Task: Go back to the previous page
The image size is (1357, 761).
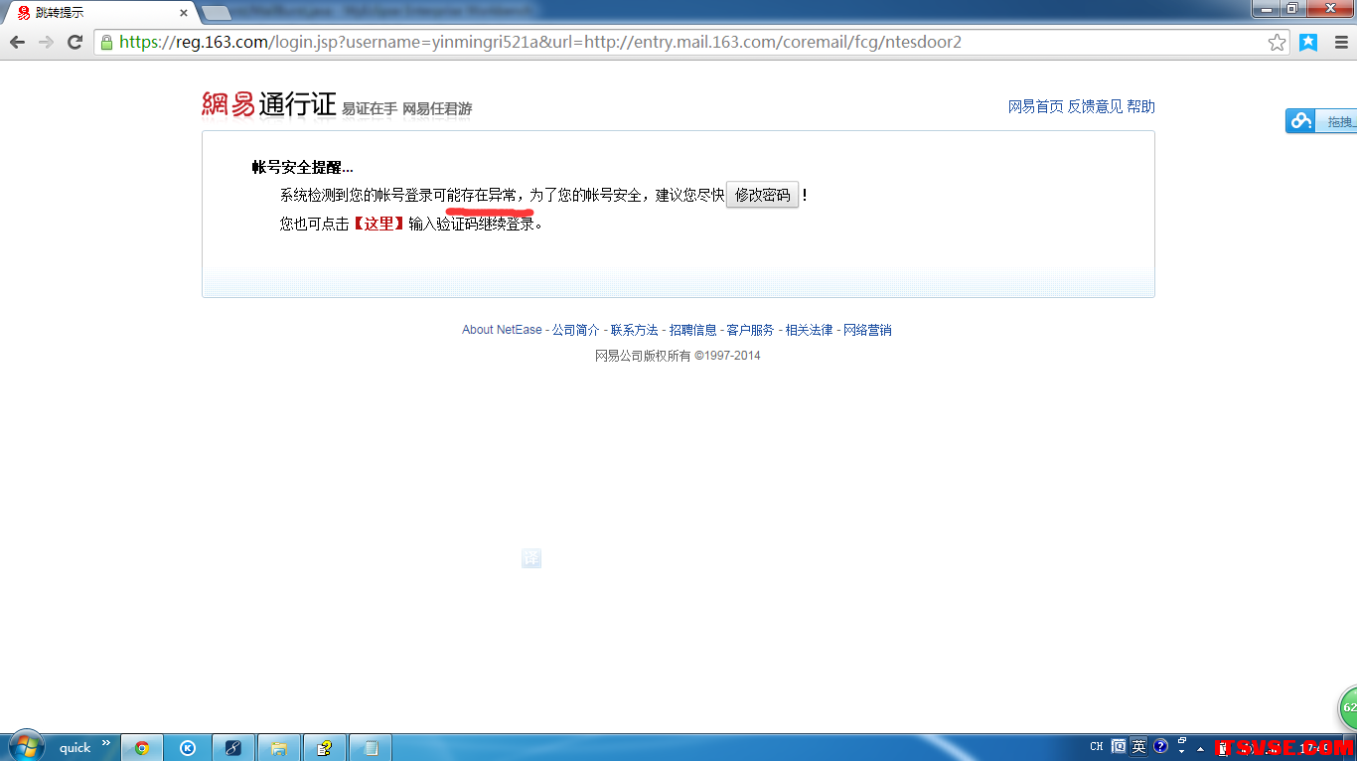Action: [x=17, y=42]
